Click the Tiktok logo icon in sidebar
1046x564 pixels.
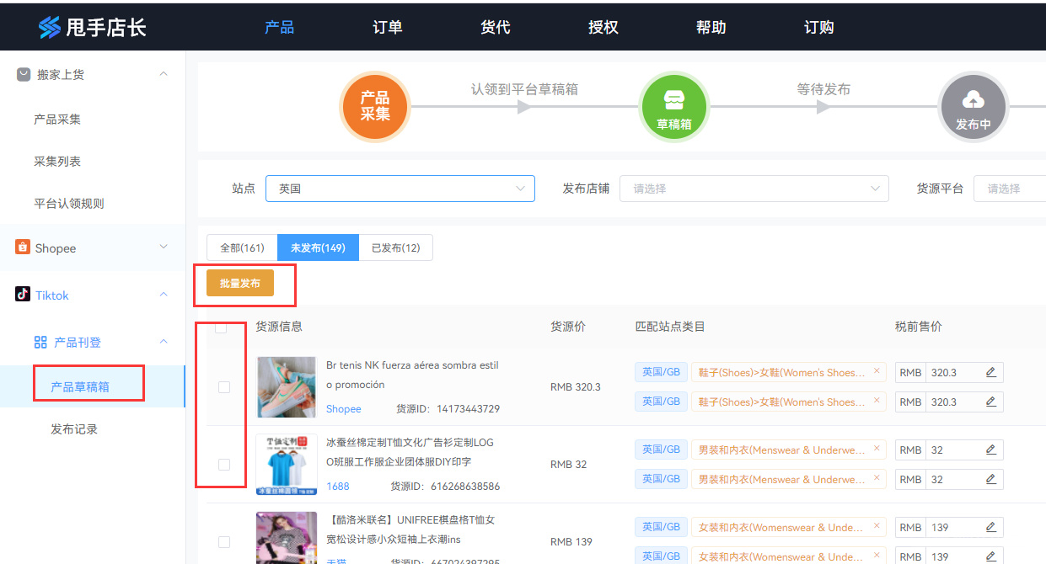[23, 295]
